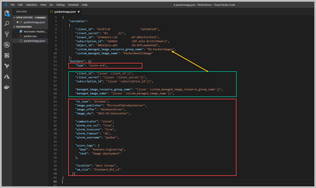Open the View menu

click(43, 5)
